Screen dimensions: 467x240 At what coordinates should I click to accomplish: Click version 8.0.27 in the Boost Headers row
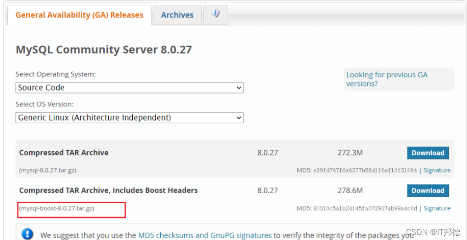coord(268,191)
